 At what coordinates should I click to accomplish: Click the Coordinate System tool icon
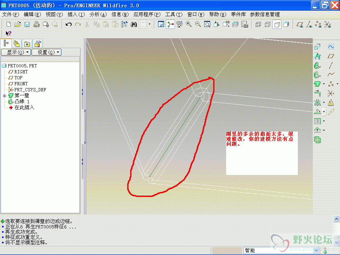(331, 93)
